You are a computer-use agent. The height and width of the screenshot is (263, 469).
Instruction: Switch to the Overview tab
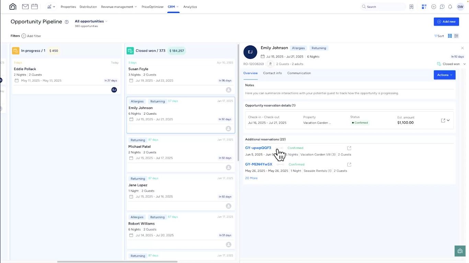coord(250,73)
